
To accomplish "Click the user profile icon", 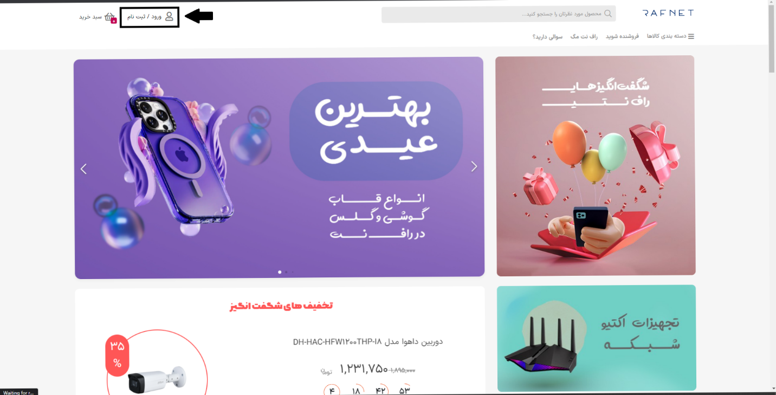I will coord(169,17).
